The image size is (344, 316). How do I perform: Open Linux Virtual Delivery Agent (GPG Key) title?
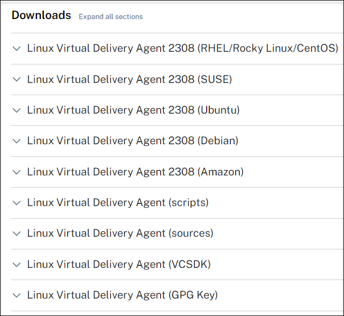click(122, 295)
